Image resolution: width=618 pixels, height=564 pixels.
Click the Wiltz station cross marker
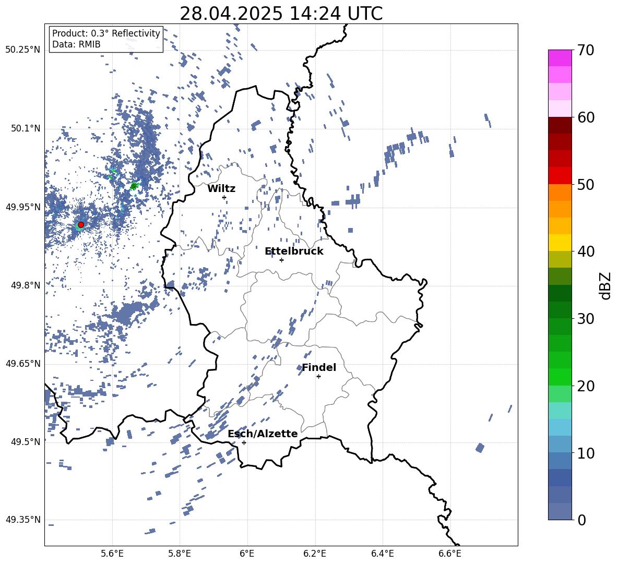click(x=224, y=197)
